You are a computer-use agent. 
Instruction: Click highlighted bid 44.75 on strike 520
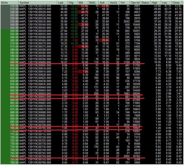click(83, 12)
